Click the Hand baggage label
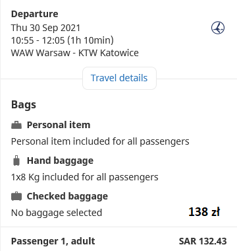Image resolution: width=237 pixels, height=251 pixels. pos(60,161)
